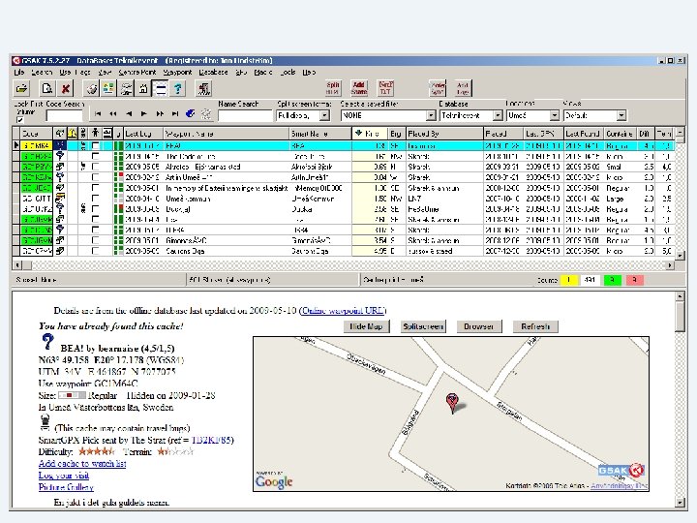Click the red X delete toolbar icon
The image size is (697, 523).
point(65,89)
